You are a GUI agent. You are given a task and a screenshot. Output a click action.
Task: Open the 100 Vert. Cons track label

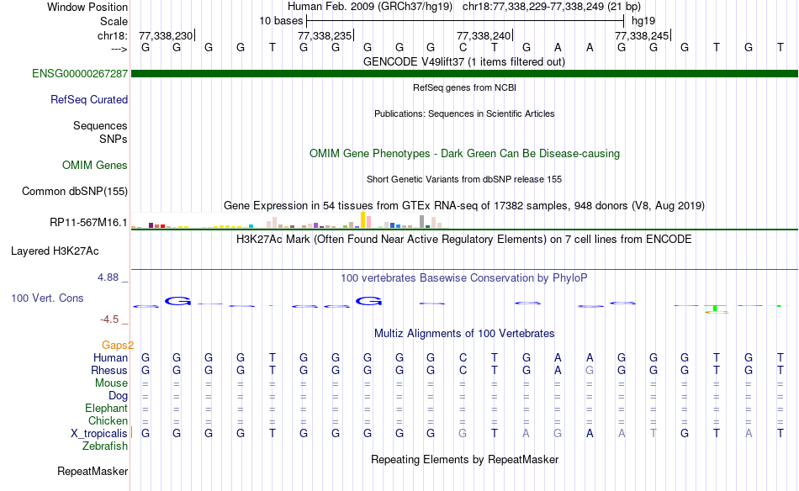click(x=47, y=298)
